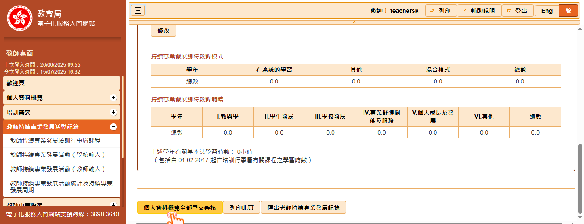The height and width of the screenshot is (224, 584).
Task: Click IV.專業群體關係及服務 column header
Action: tap(382, 117)
